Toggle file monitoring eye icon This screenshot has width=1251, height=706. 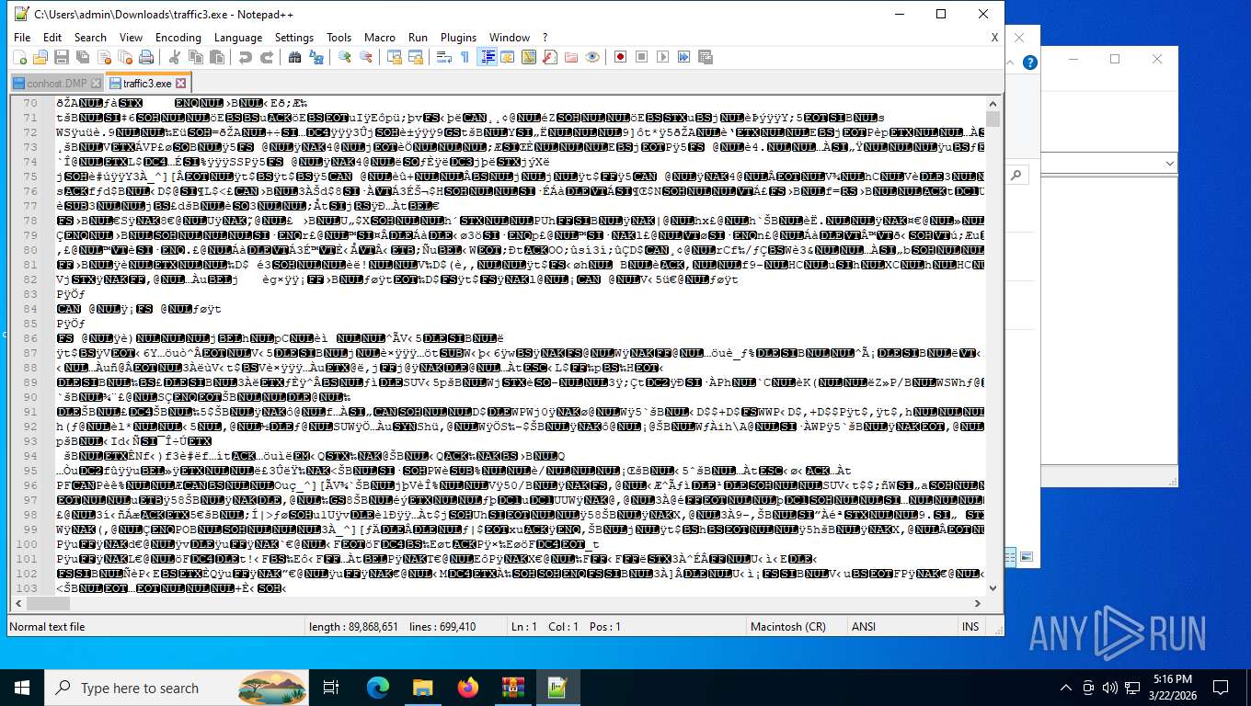point(592,57)
